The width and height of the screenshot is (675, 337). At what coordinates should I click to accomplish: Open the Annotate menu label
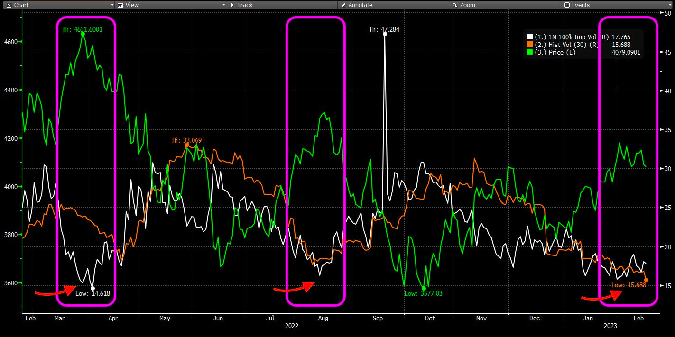click(x=360, y=5)
